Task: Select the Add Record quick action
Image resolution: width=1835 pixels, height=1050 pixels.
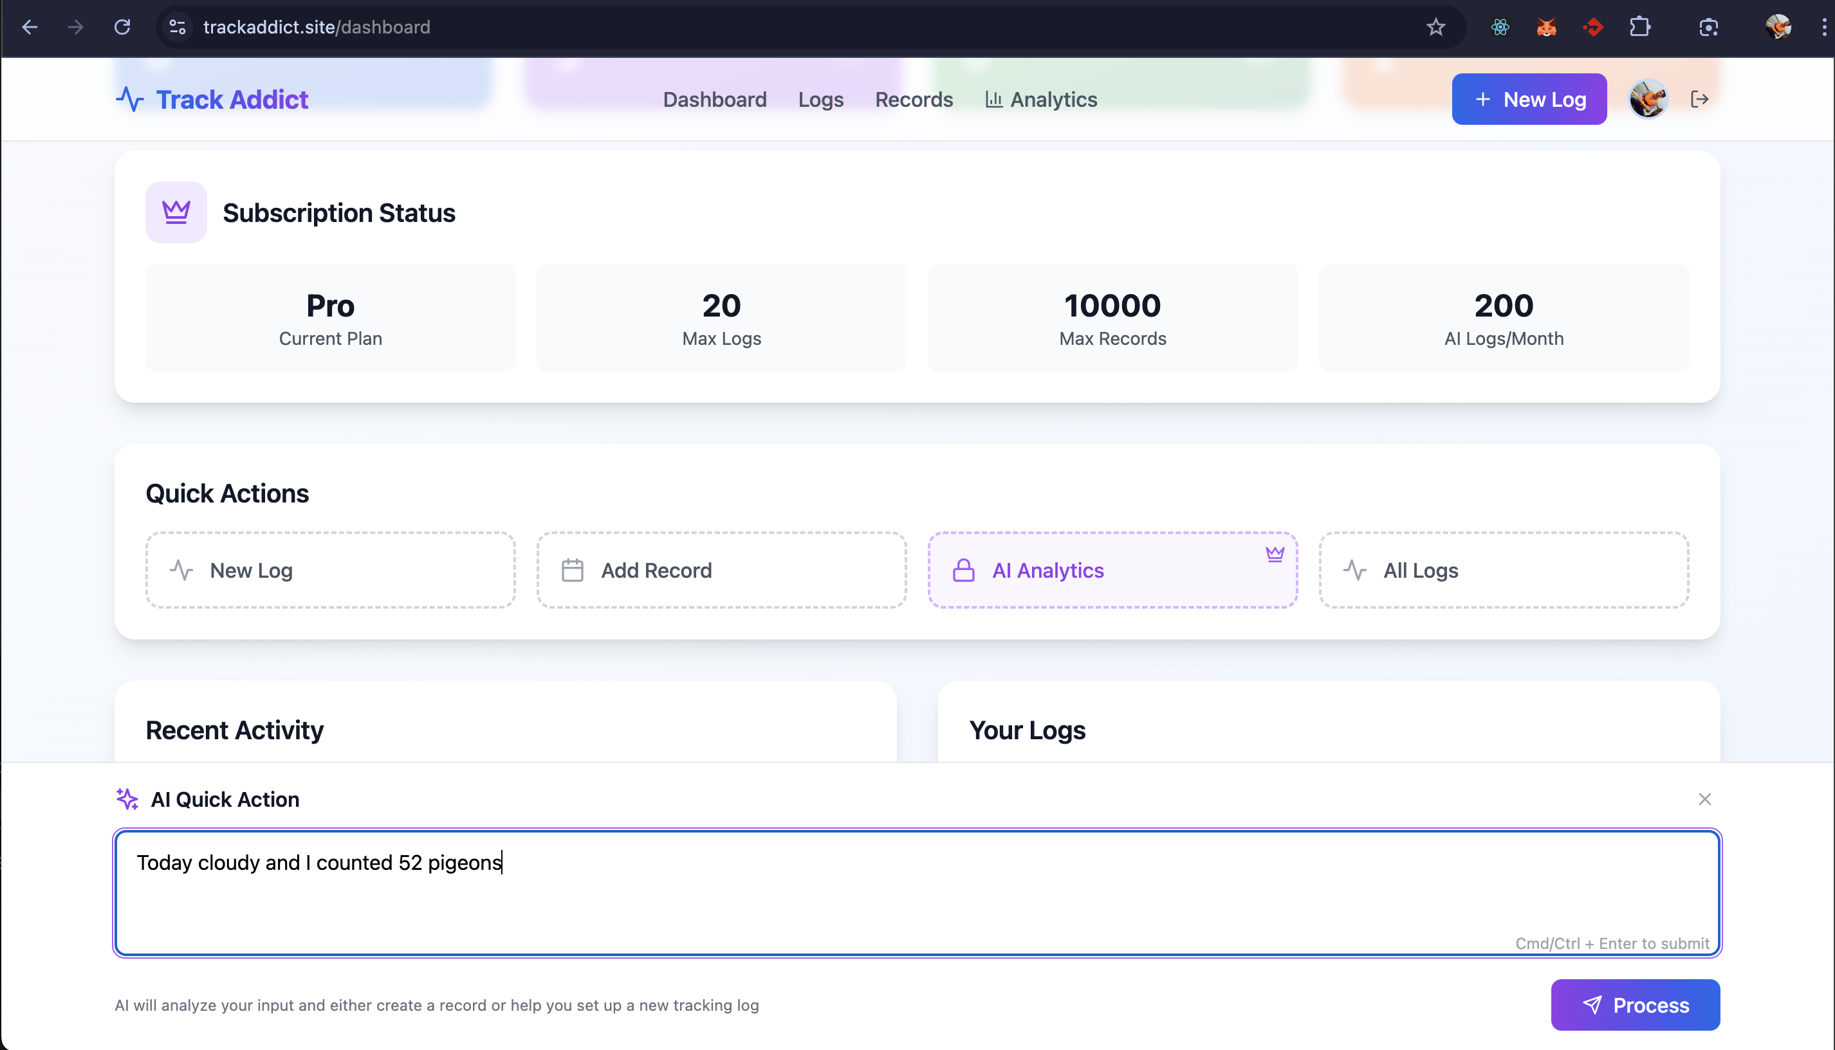Action: point(721,571)
